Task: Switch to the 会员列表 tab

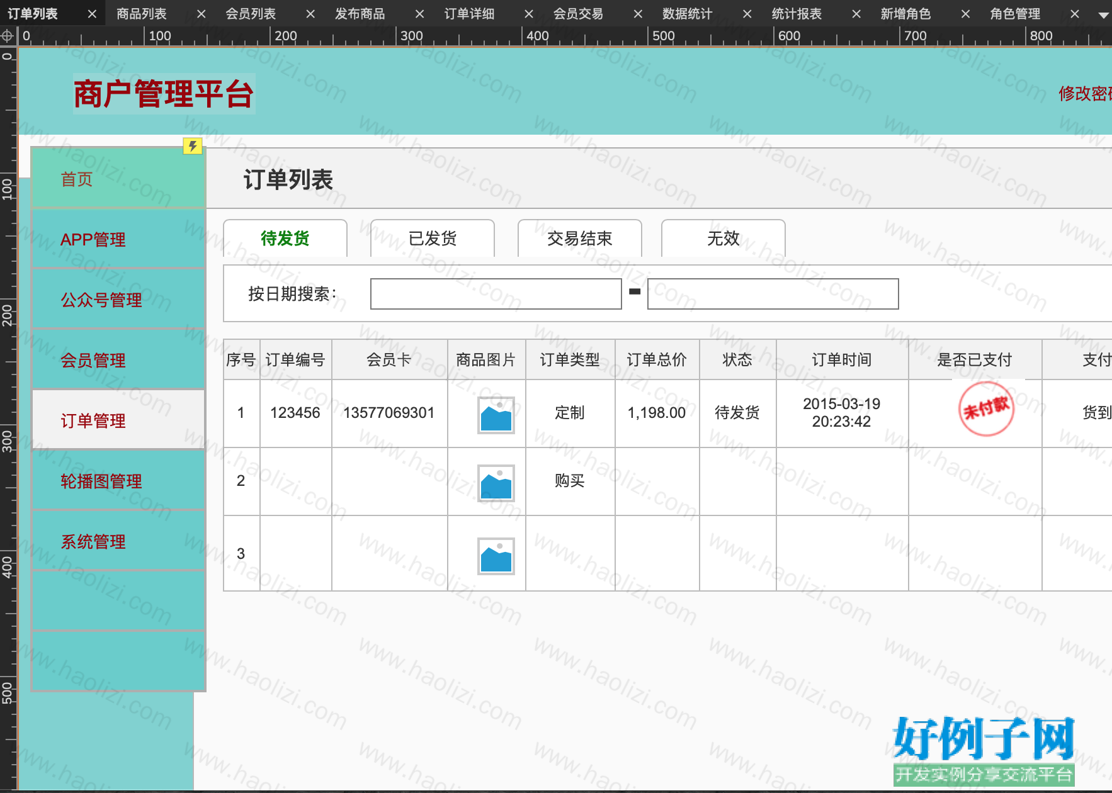Action: point(251,13)
